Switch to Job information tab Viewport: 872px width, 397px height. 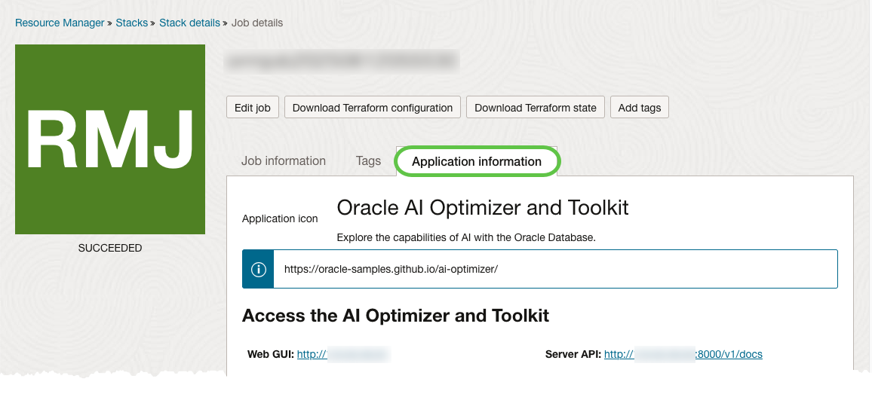(284, 161)
